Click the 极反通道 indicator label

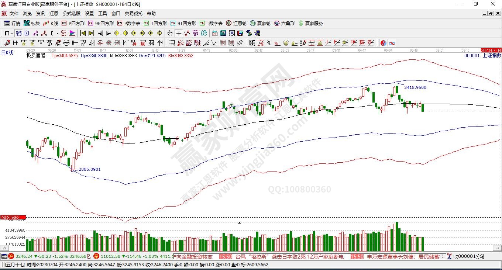36,56
